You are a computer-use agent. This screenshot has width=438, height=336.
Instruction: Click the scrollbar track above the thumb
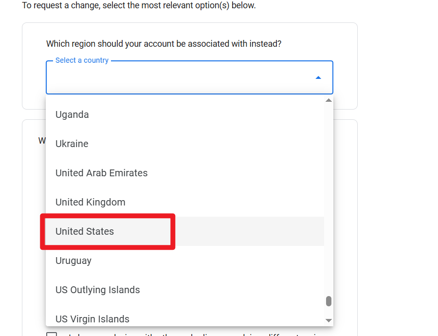[x=328, y=195]
